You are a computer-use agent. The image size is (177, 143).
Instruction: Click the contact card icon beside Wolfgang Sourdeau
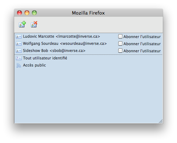[x=19, y=44]
